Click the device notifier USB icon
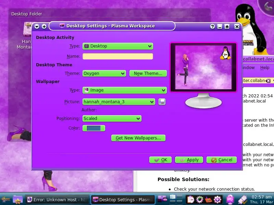This screenshot has height=205, width=274. click(242, 200)
